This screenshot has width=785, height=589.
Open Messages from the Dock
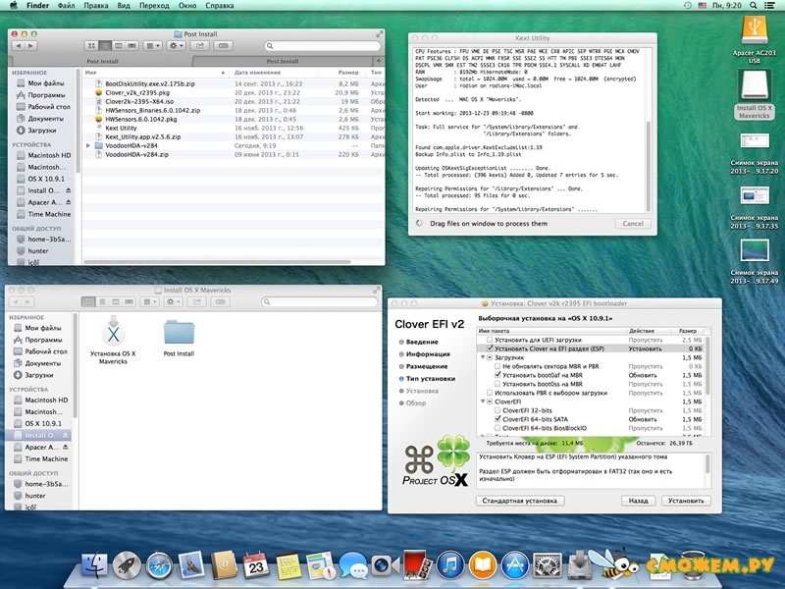(x=353, y=566)
